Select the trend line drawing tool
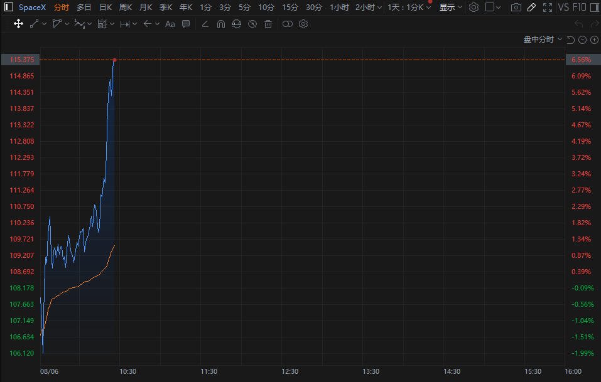This screenshot has height=382, width=601. point(34,24)
